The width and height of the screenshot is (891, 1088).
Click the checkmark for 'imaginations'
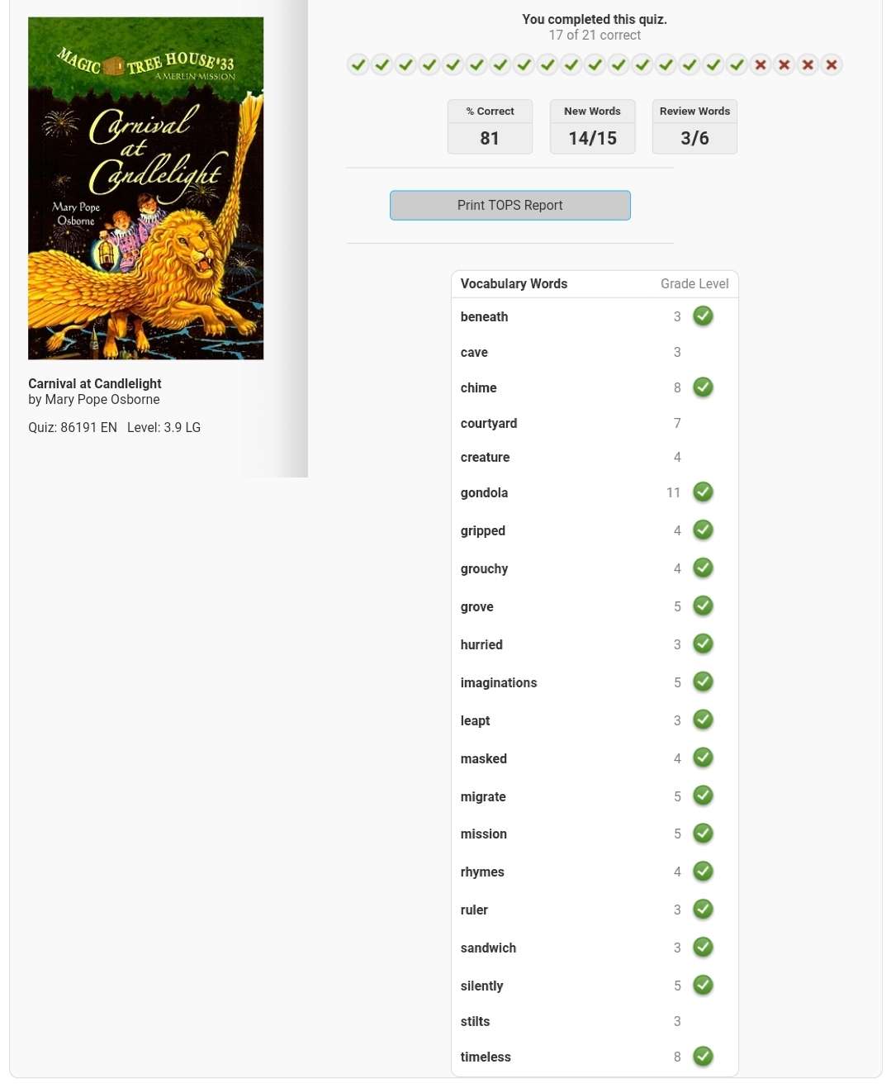(703, 682)
